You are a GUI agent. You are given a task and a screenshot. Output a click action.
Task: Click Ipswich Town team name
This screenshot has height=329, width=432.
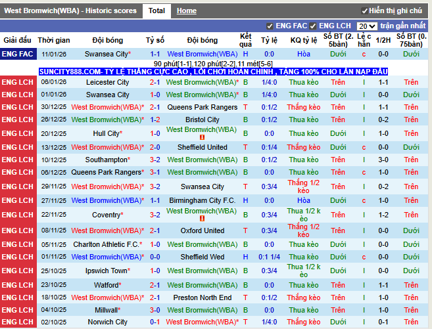pyautogui.click(x=108, y=271)
